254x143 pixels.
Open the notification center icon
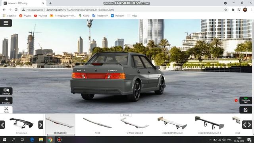(x=249, y=139)
